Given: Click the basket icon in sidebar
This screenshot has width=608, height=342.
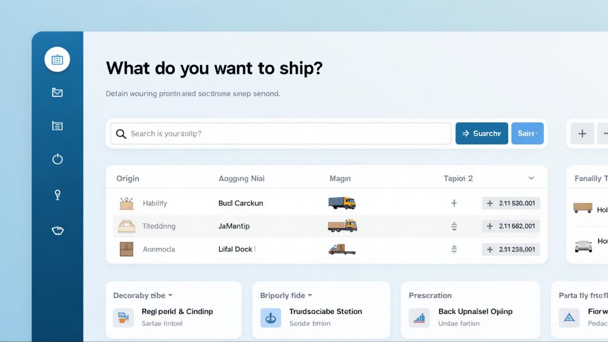Looking at the screenshot, I should tap(57, 231).
